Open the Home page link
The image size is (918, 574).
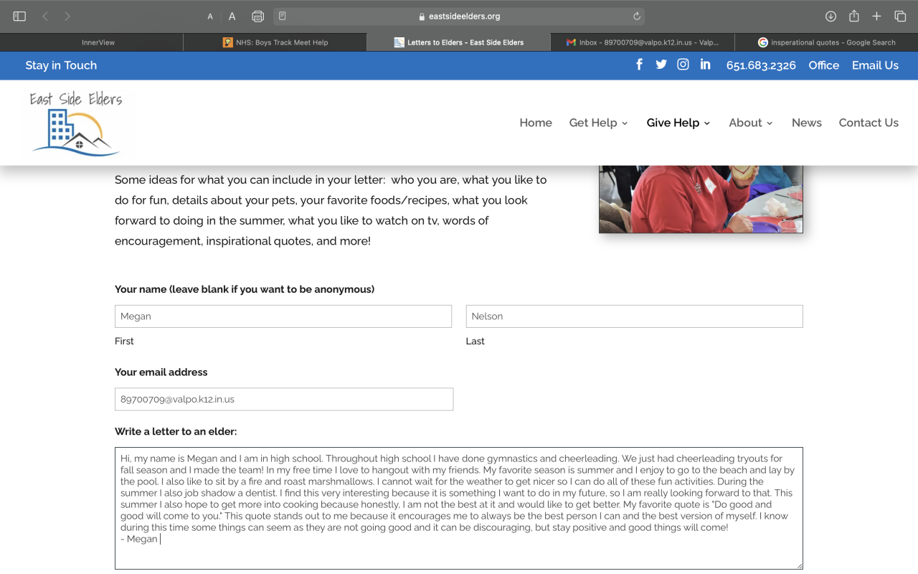coord(536,123)
